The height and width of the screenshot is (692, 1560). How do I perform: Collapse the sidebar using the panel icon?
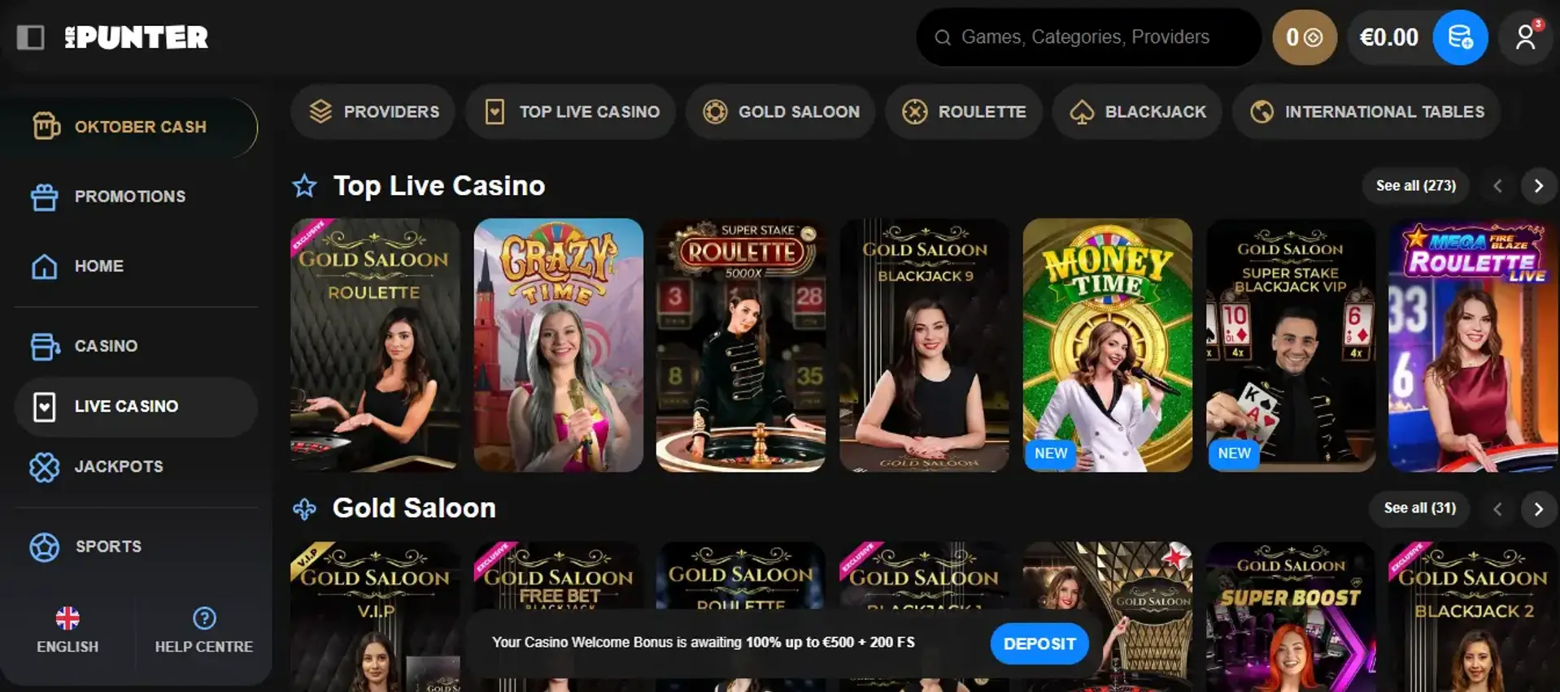pos(31,37)
